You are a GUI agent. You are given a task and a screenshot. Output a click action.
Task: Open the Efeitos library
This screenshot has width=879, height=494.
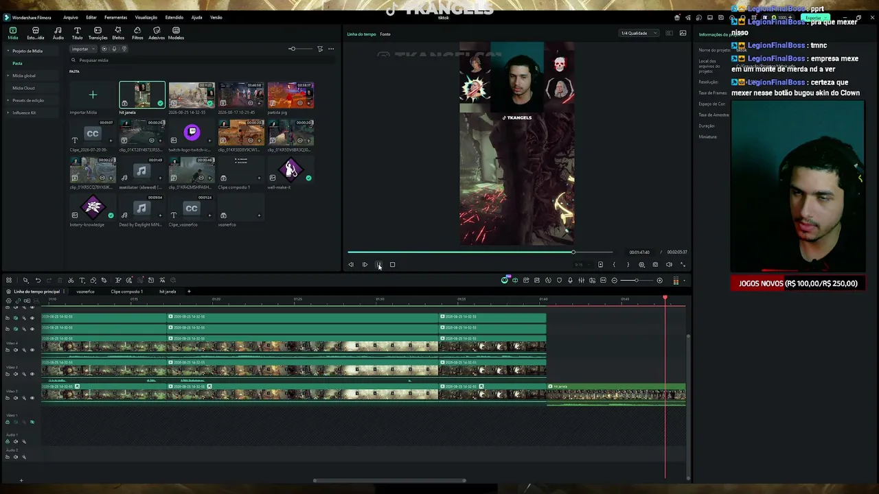pyautogui.click(x=118, y=33)
